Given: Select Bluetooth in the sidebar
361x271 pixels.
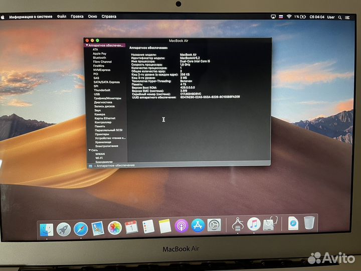Looking at the screenshot, I should coord(99,58).
